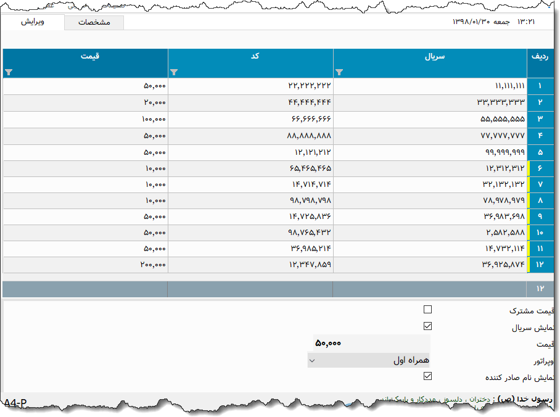Click the ردیف header cell
Image resolution: width=560 pixels, height=417 pixels.
click(540, 56)
